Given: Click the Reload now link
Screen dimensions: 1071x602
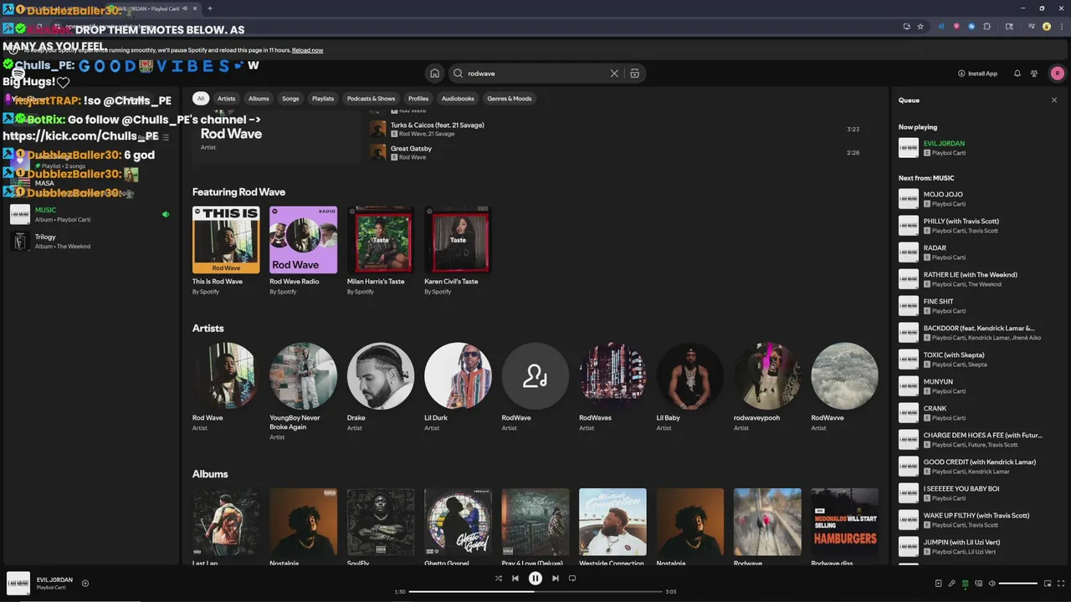Looking at the screenshot, I should point(307,50).
